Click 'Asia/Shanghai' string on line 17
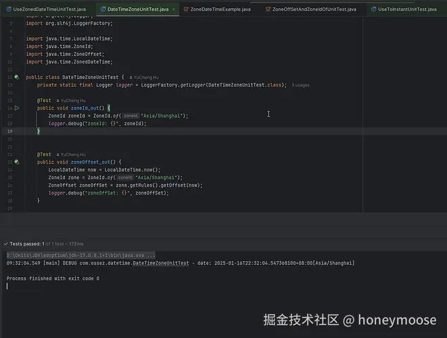Viewport: 447px width, 338px height. pyautogui.click(x=162, y=116)
